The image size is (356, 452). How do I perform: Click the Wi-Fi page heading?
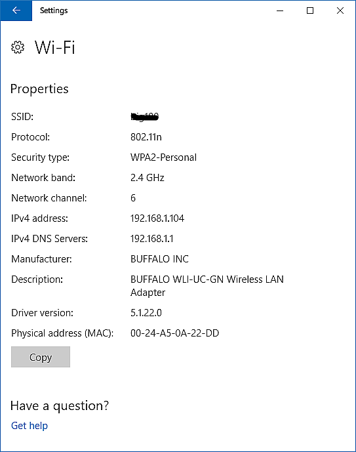(55, 47)
